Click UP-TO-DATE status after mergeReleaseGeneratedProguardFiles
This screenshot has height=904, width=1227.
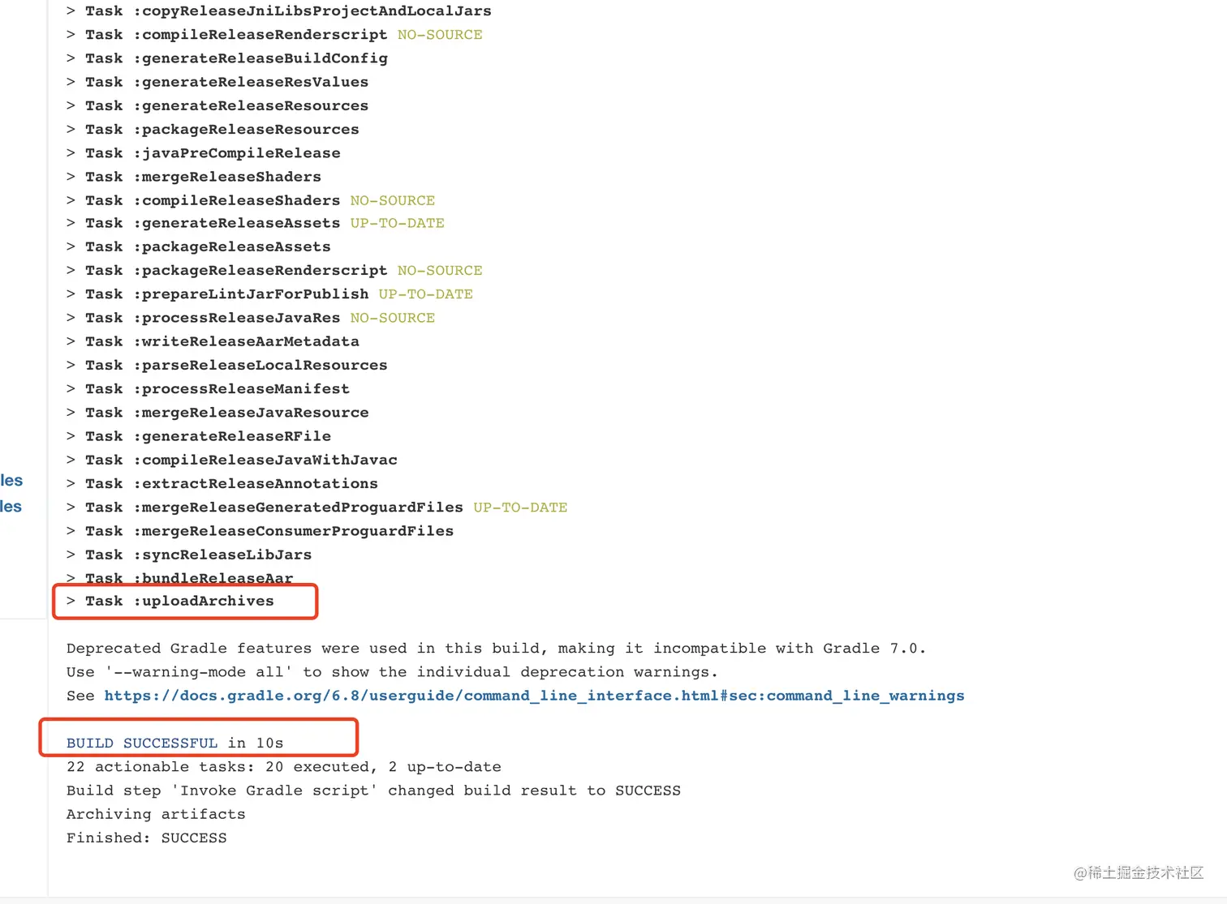[x=521, y=508]
